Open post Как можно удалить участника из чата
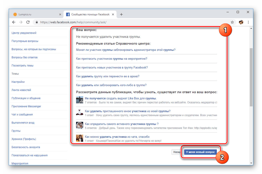The height and width of the screenshot is (174, 262). point(117,137)
